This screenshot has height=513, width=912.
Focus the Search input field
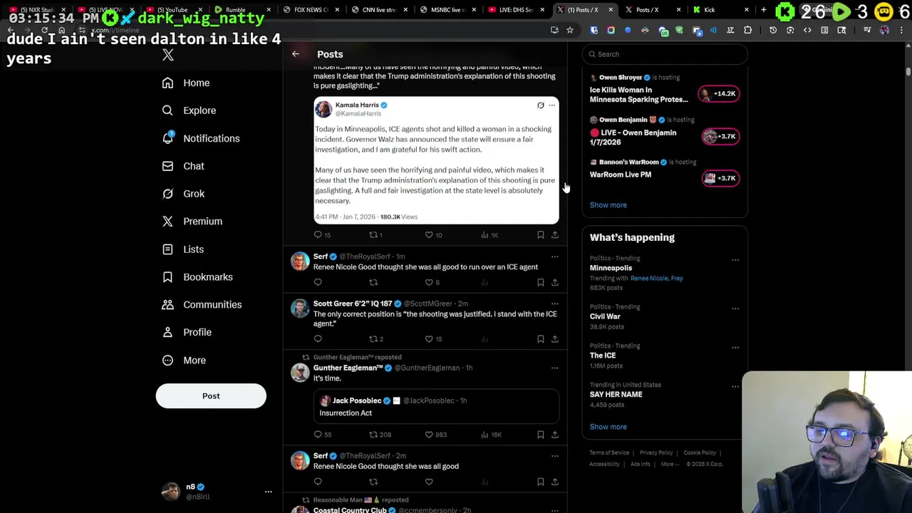[x=665, y=54]
